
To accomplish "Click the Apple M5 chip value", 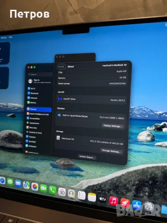I will point(122,71).
